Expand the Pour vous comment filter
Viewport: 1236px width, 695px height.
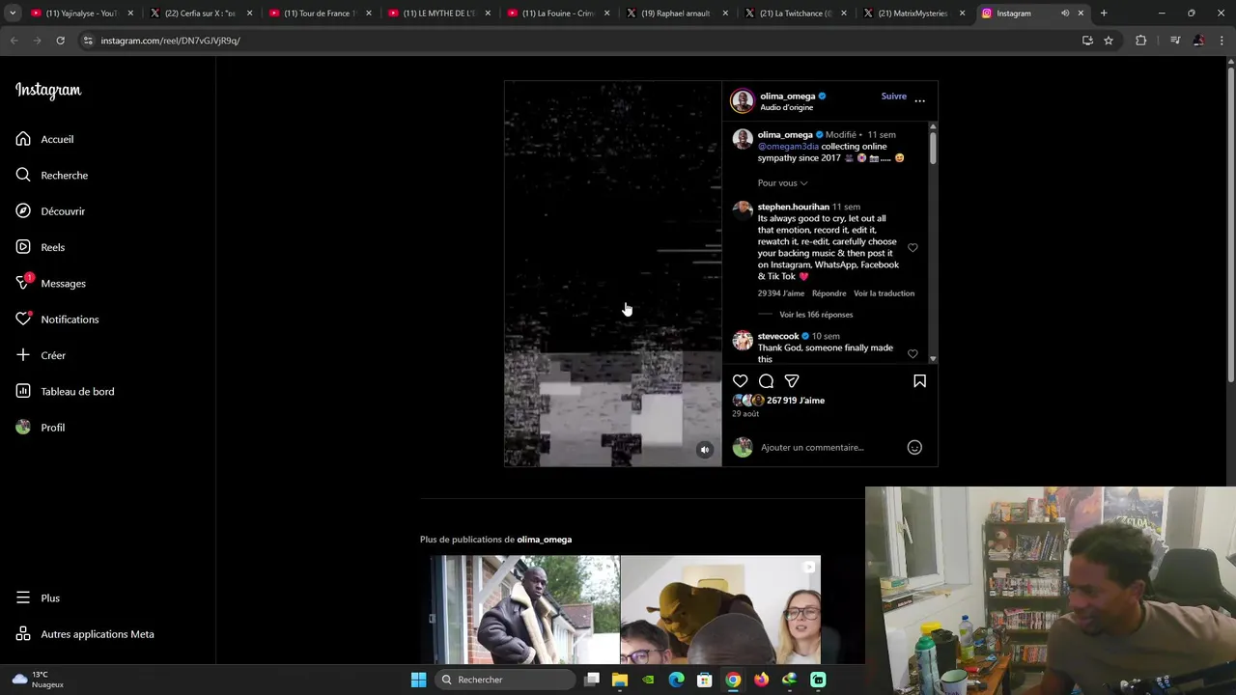click(782, 183)
